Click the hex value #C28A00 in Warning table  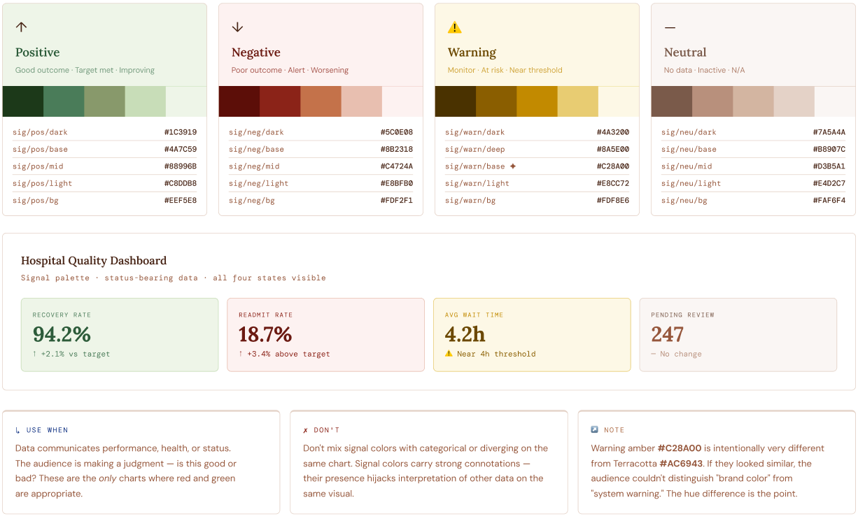point(613,166)
